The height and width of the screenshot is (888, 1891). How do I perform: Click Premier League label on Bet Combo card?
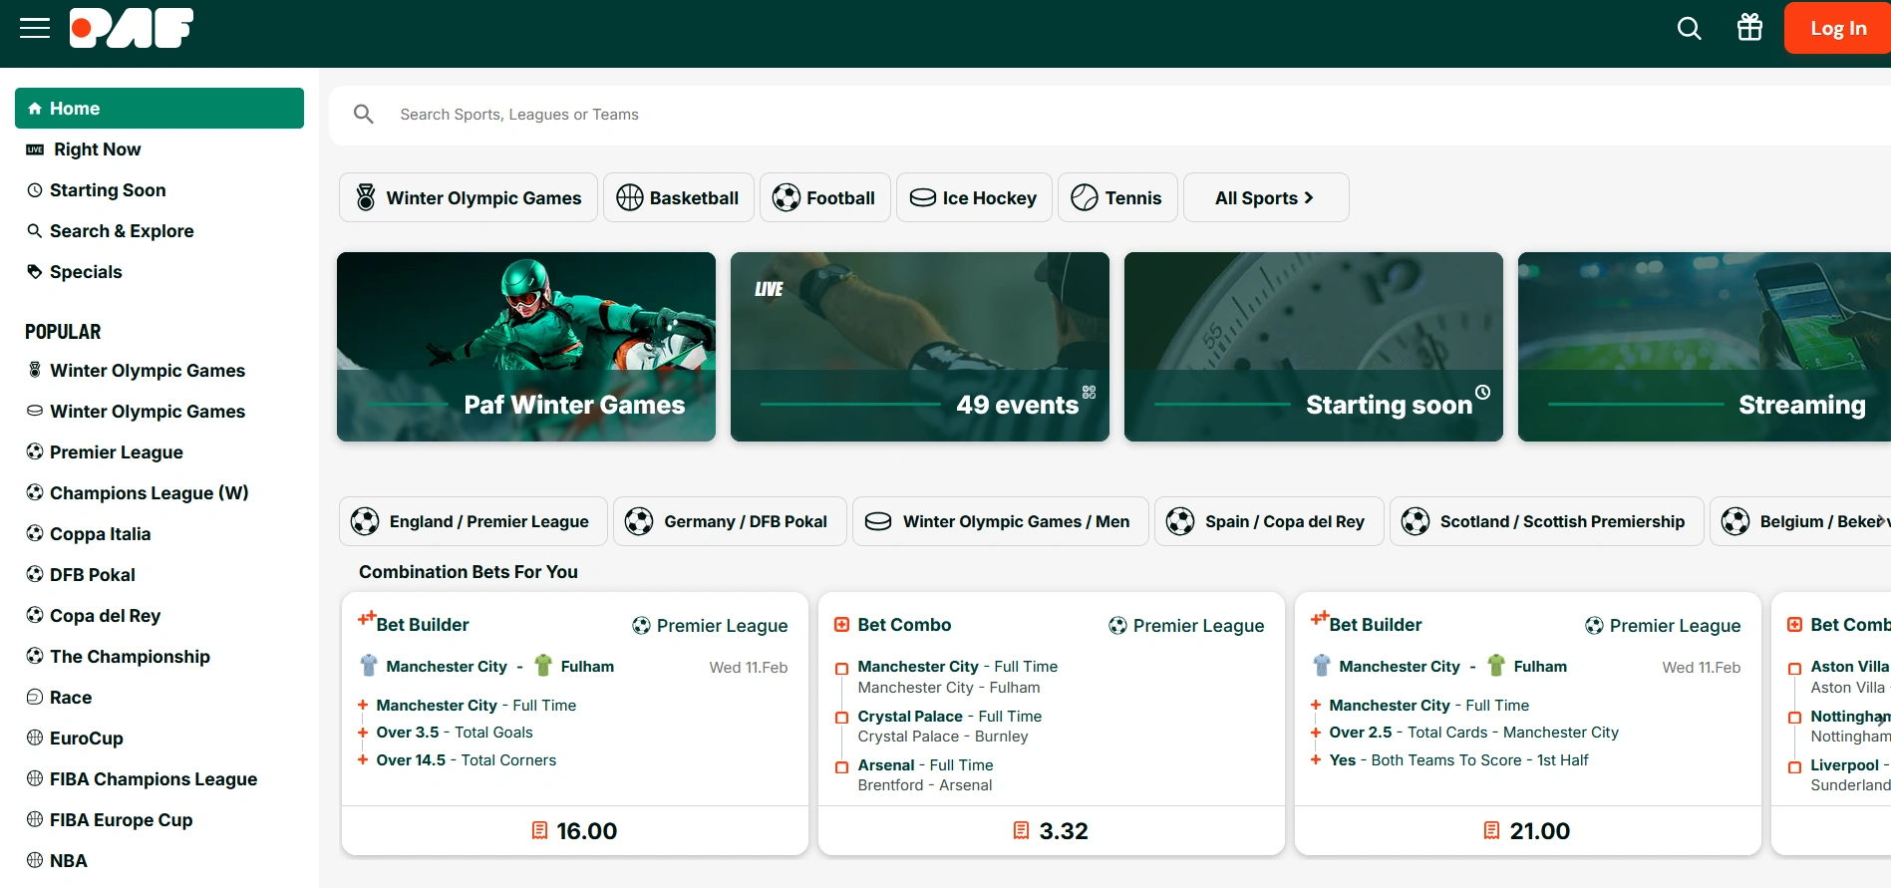(x=1198, y=626)
